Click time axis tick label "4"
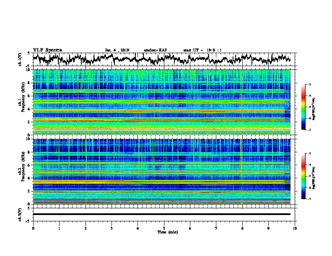Screen dimensions: 332x256 [138, 228]
